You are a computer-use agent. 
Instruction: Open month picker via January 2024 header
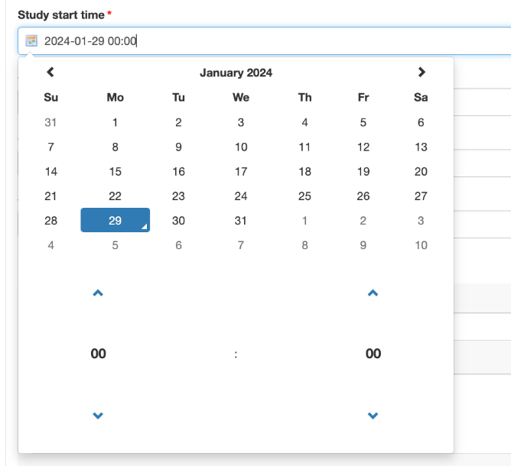236,73
